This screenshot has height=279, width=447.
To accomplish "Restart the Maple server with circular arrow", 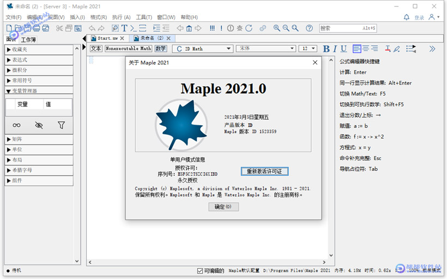I will 249,28.
